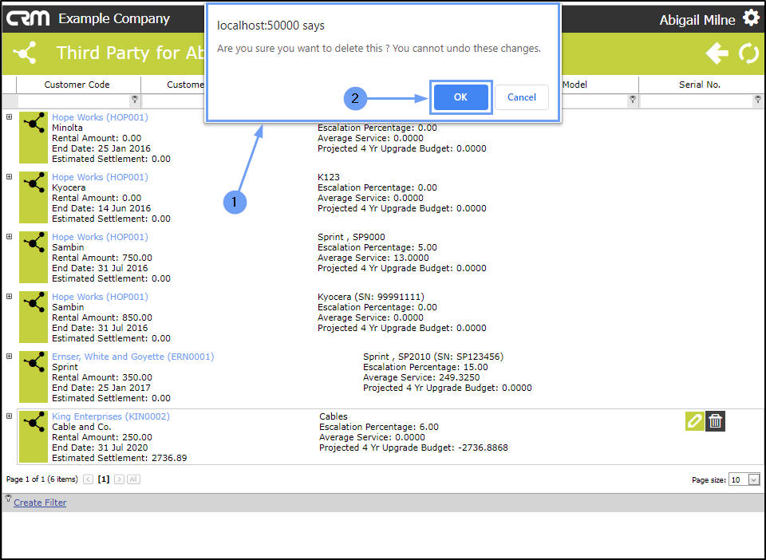Click the K123 model text
766x560 pixels.
click(x=328, y=177)
